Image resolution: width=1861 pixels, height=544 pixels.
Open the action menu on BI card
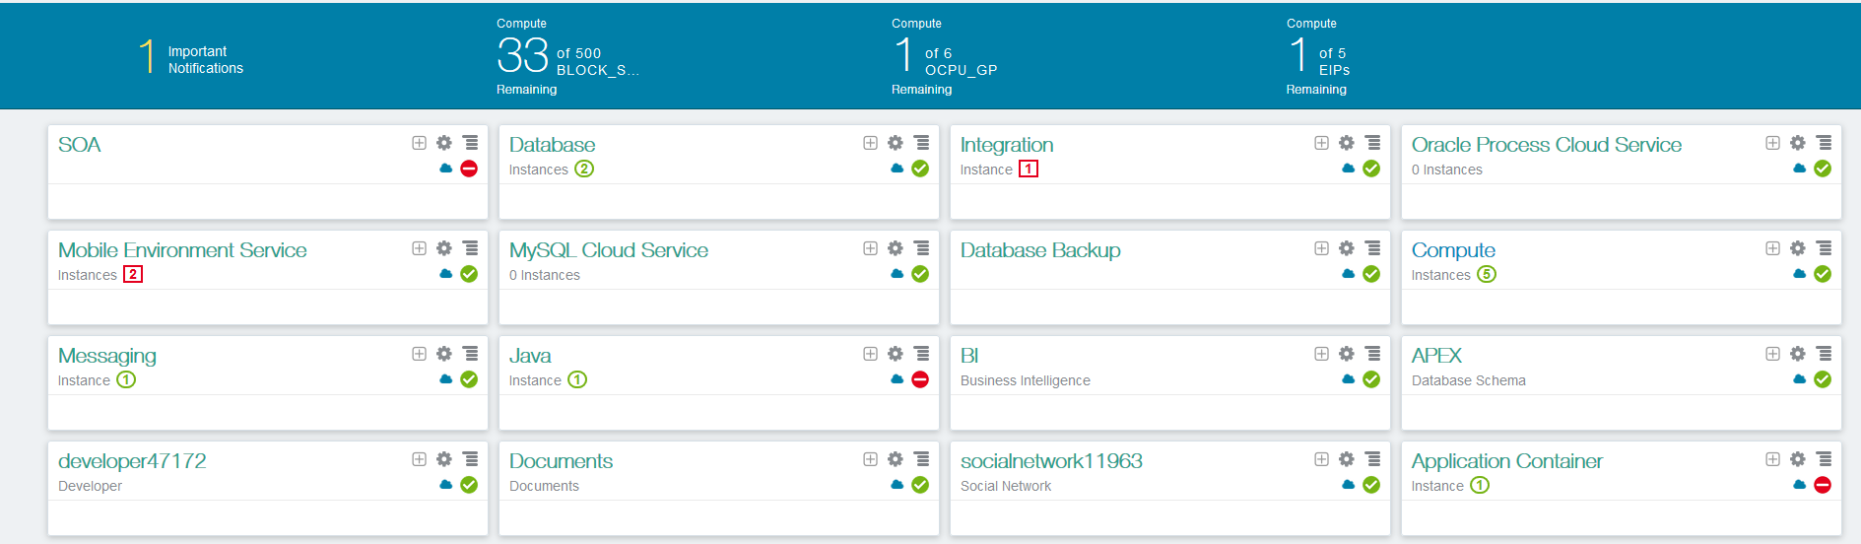click(x=1373, y=354)
